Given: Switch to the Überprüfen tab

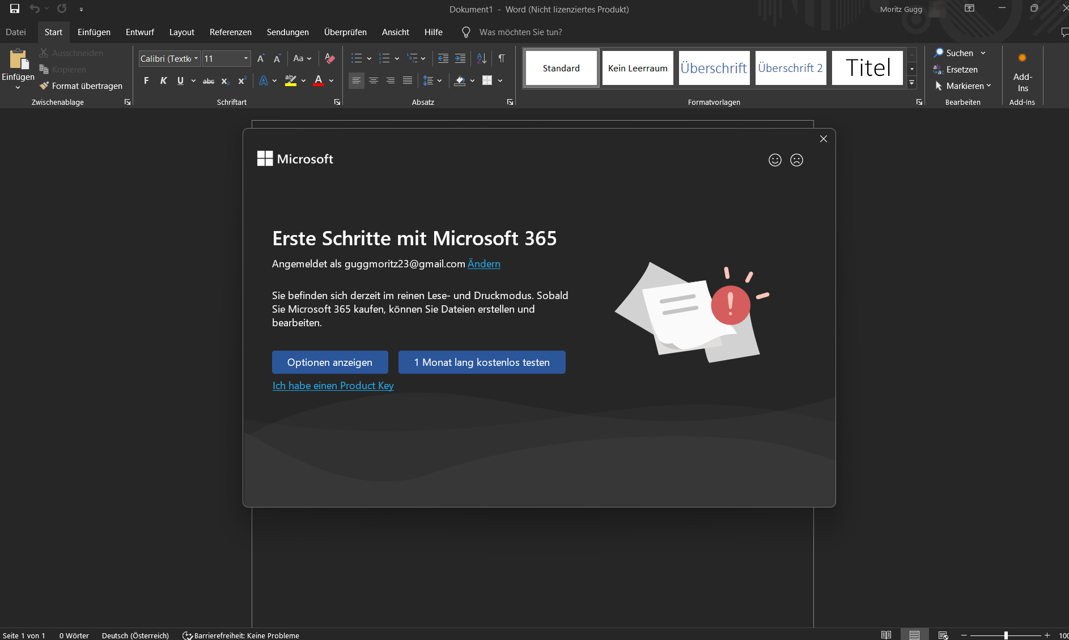Looking at the screenshot, I should tap(345, 32).
